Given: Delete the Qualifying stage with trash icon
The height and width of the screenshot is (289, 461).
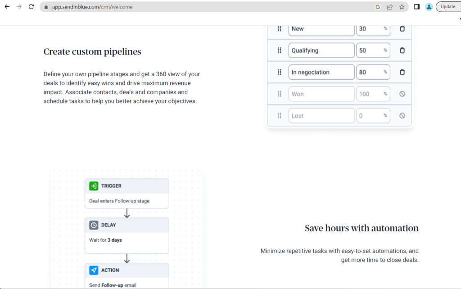Looking at the screenshot, I should pos(402,50).
